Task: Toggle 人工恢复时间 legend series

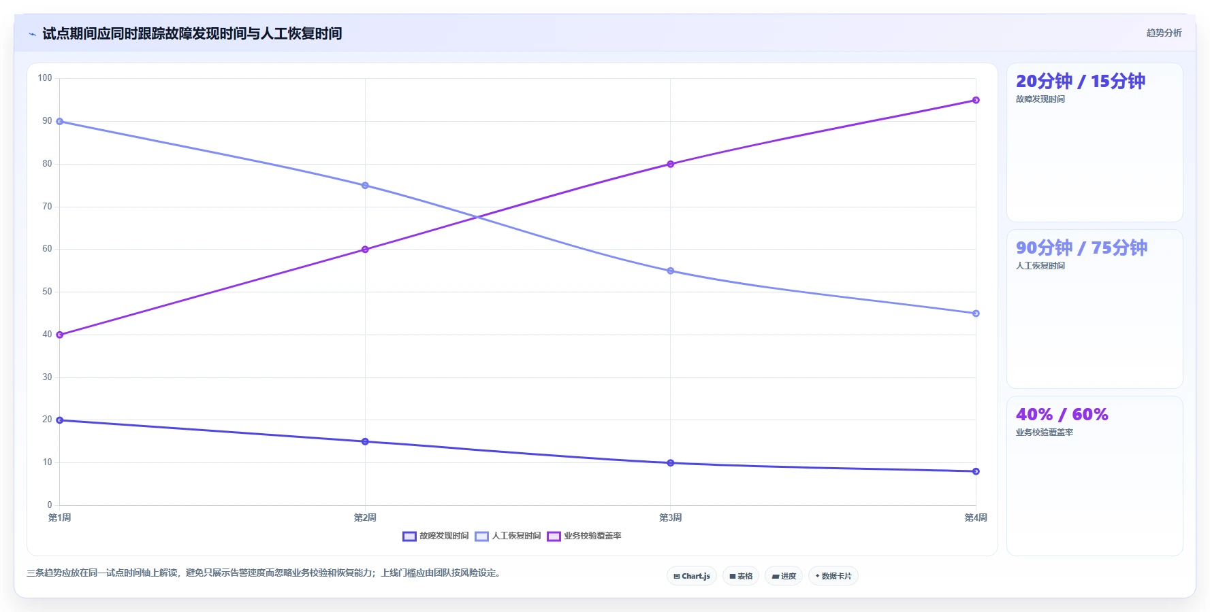Action: coord(508,536)
